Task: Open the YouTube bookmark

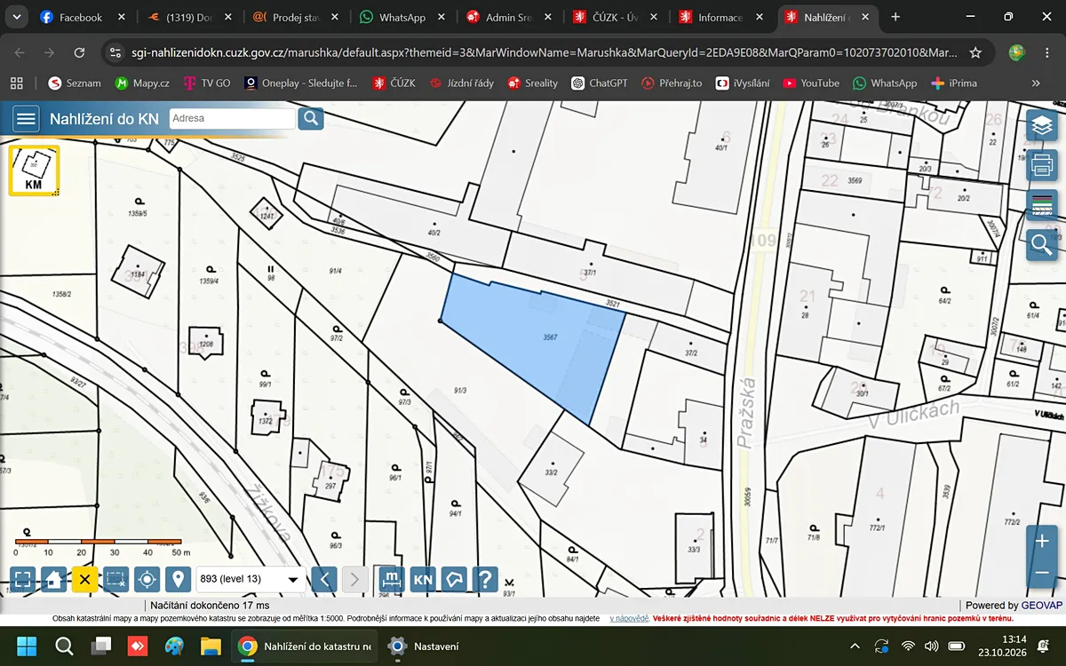Action: pos(811,83)
